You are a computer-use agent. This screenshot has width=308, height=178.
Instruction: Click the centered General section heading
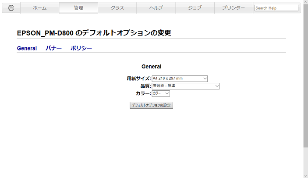(x=151, y=67)
